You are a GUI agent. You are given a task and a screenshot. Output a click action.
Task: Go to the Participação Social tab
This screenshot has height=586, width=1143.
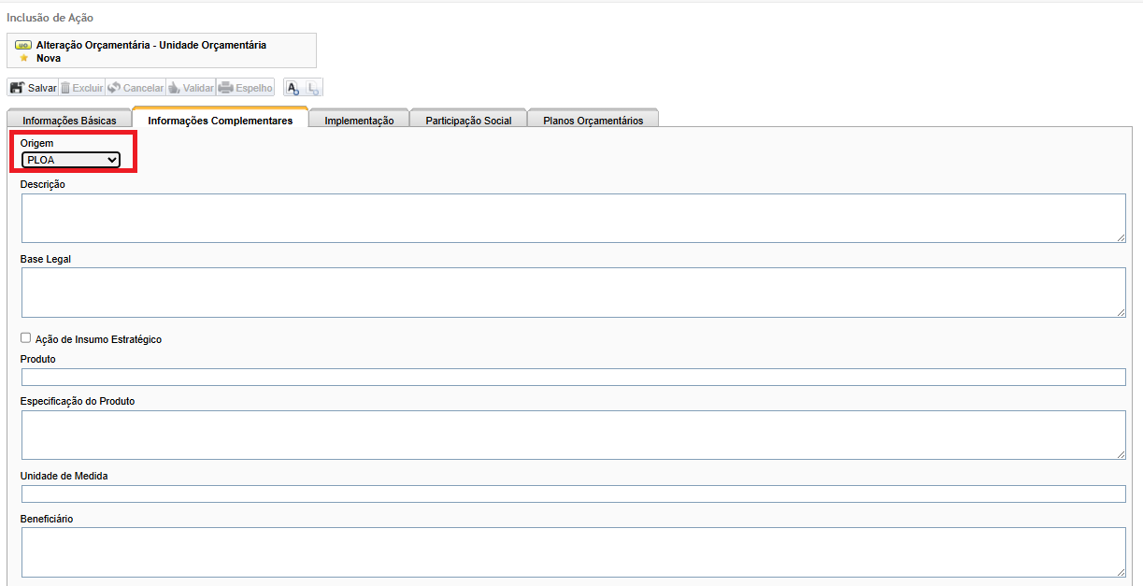[468, 121]
